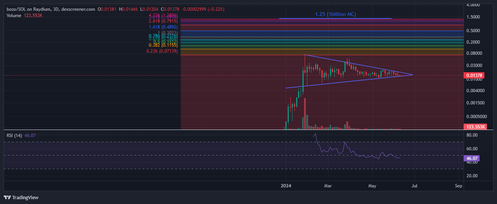
Task: Click the Volume indicator legend label
Action: (14, 15)
